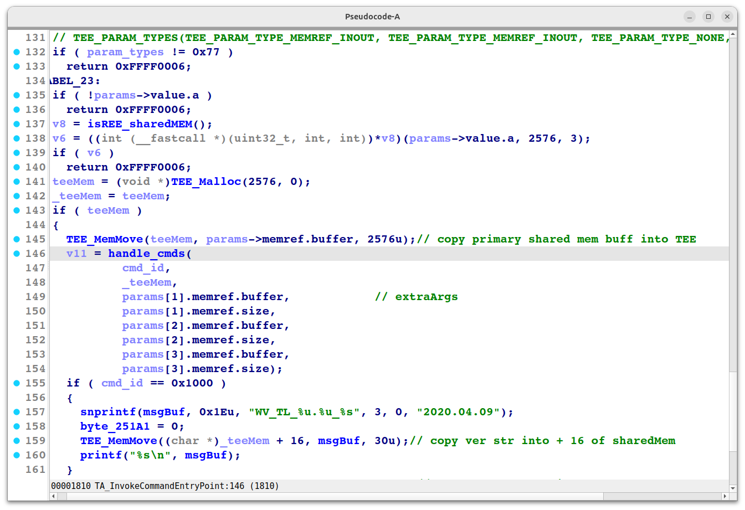Image resolution: width=745 pixels, height=510 pixels.
Task: Toggle the marker beside line 159
Action: pyautogui.click(x=17, y=440)
